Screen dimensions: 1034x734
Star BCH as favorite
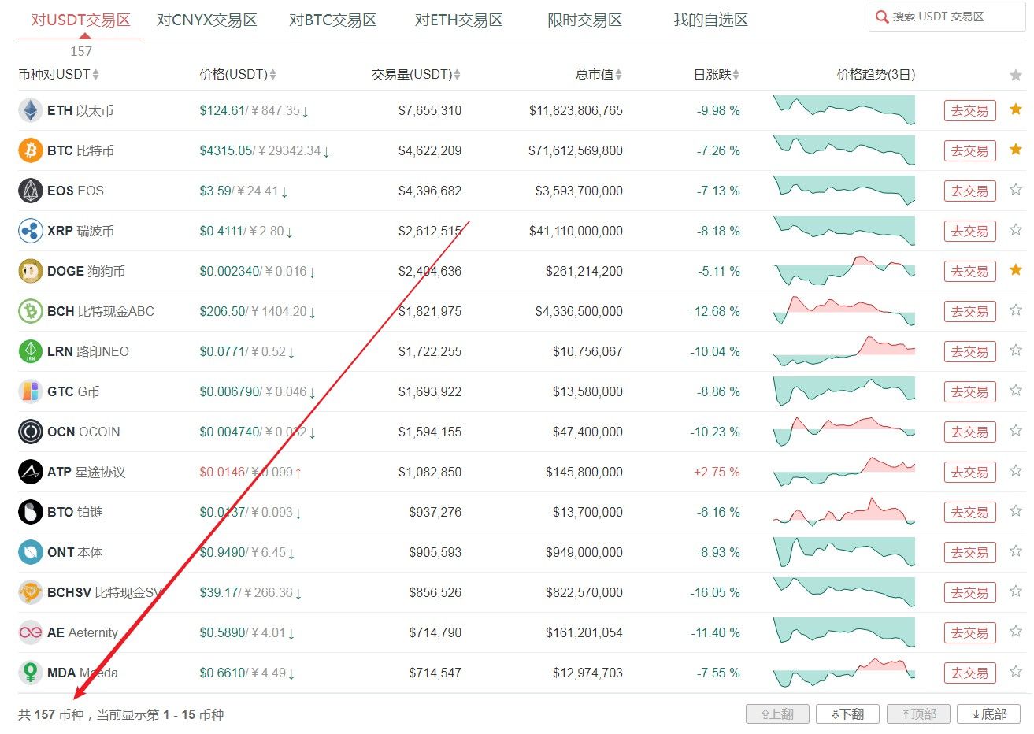(x=1016, y=310)
